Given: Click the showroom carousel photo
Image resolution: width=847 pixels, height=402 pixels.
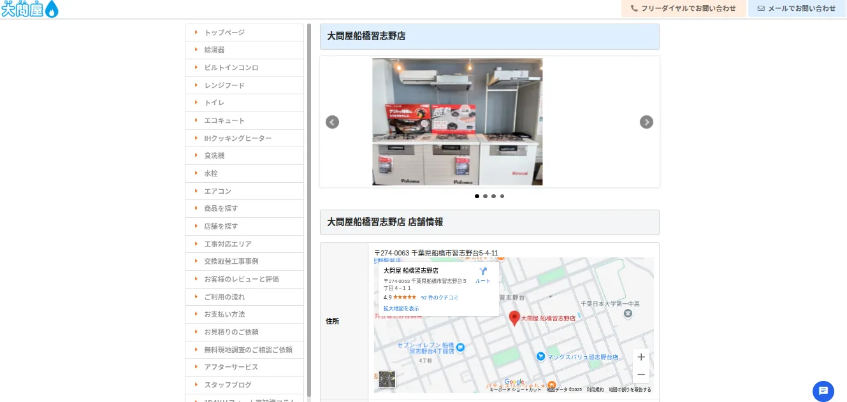Looking at the screenshot, I should click(x=458, y=122).
